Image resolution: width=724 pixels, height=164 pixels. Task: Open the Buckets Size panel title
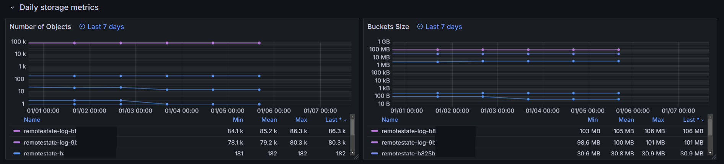(x=388, y=27)
